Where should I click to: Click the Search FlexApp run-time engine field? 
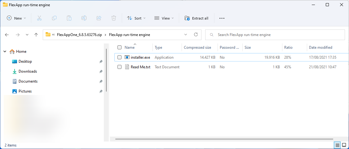pyautogui.click(x=275, y=35)
